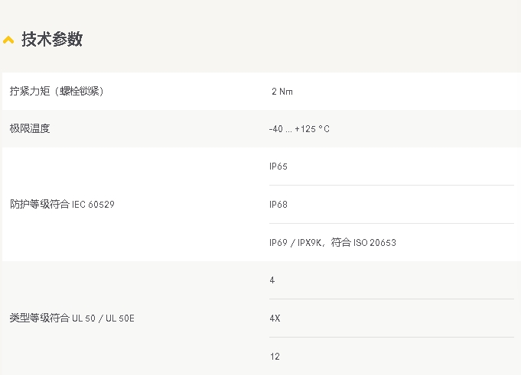This screenshot has height=375, width=521.
Task: Click the yellow chevron icon beside 技术参数
Action: click(8, 40)
